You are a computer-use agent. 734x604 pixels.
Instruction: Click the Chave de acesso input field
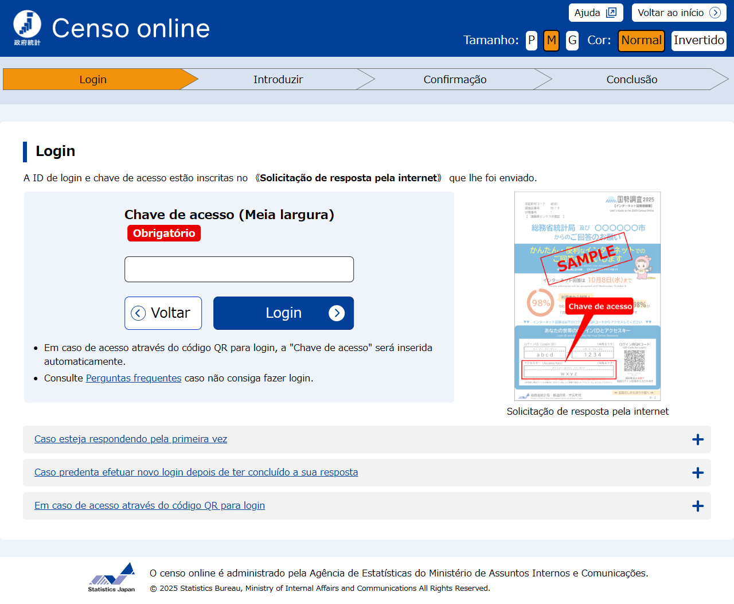click(x=239, y=270)
